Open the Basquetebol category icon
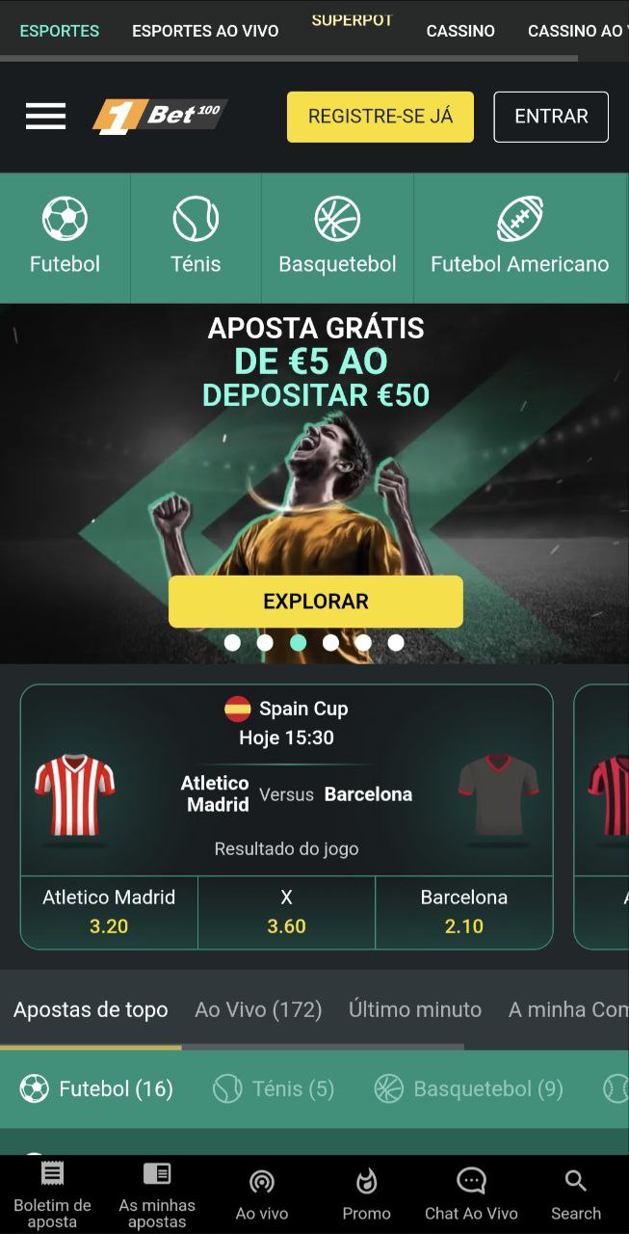629x1234 pixels. coord(337,219)
